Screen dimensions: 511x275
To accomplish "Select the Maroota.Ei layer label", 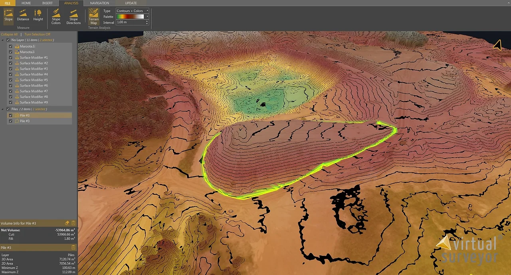I will 28,46.
